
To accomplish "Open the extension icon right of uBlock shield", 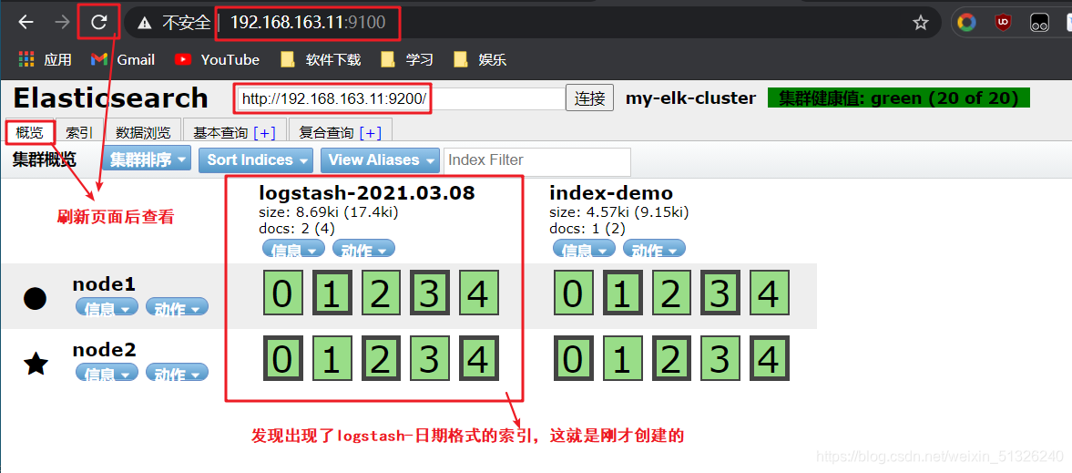I will (1040, 23).
